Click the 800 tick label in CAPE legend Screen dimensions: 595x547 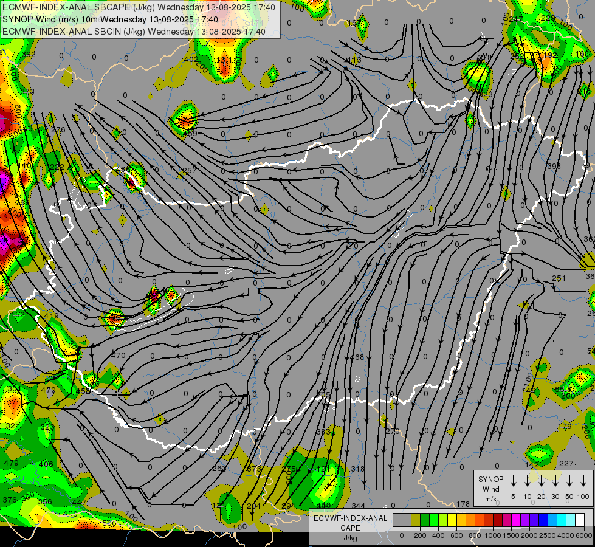pyautogui.click(x=475, y=535)
